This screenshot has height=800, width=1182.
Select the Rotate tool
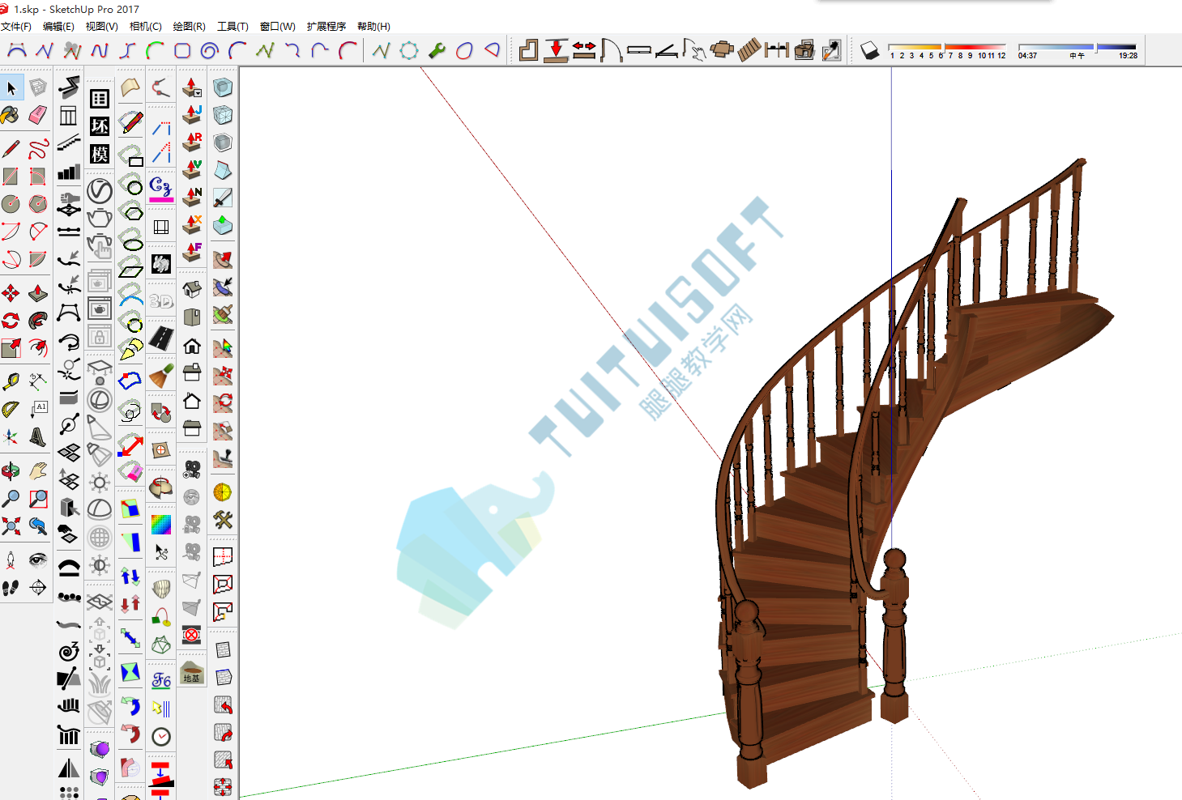(11, 321)
